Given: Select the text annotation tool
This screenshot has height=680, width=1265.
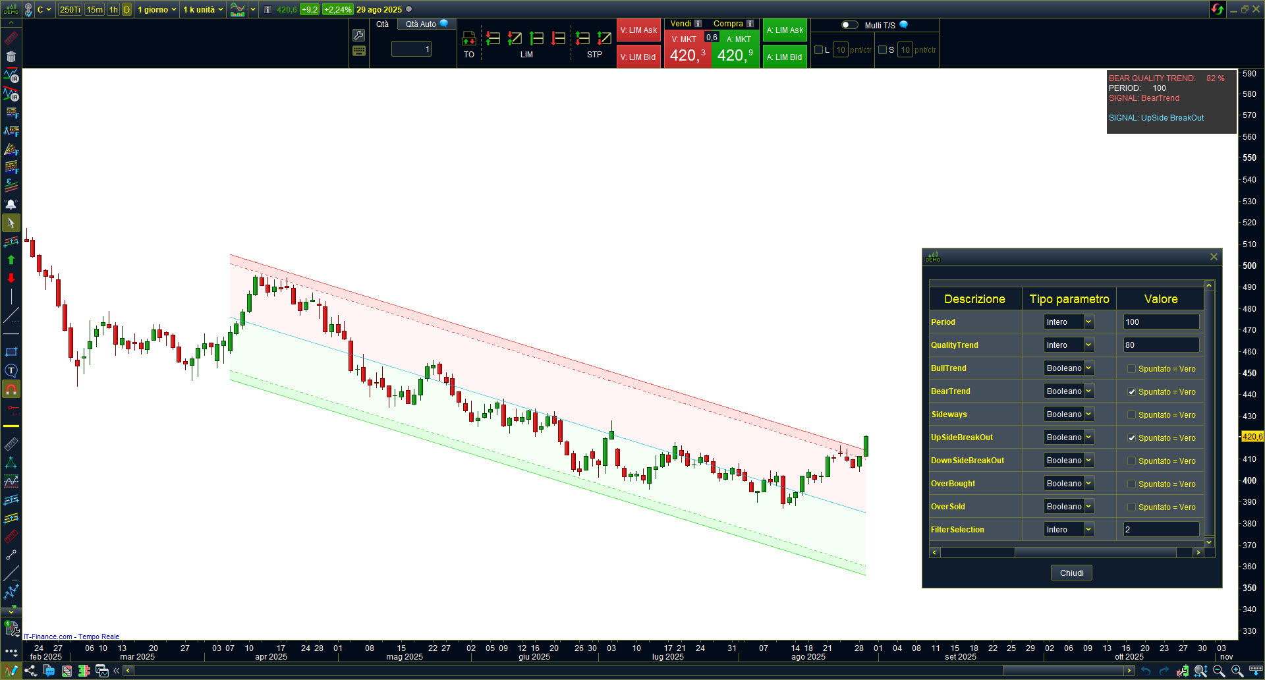Looking at the screenshot, I should click(x=11, y=371).
